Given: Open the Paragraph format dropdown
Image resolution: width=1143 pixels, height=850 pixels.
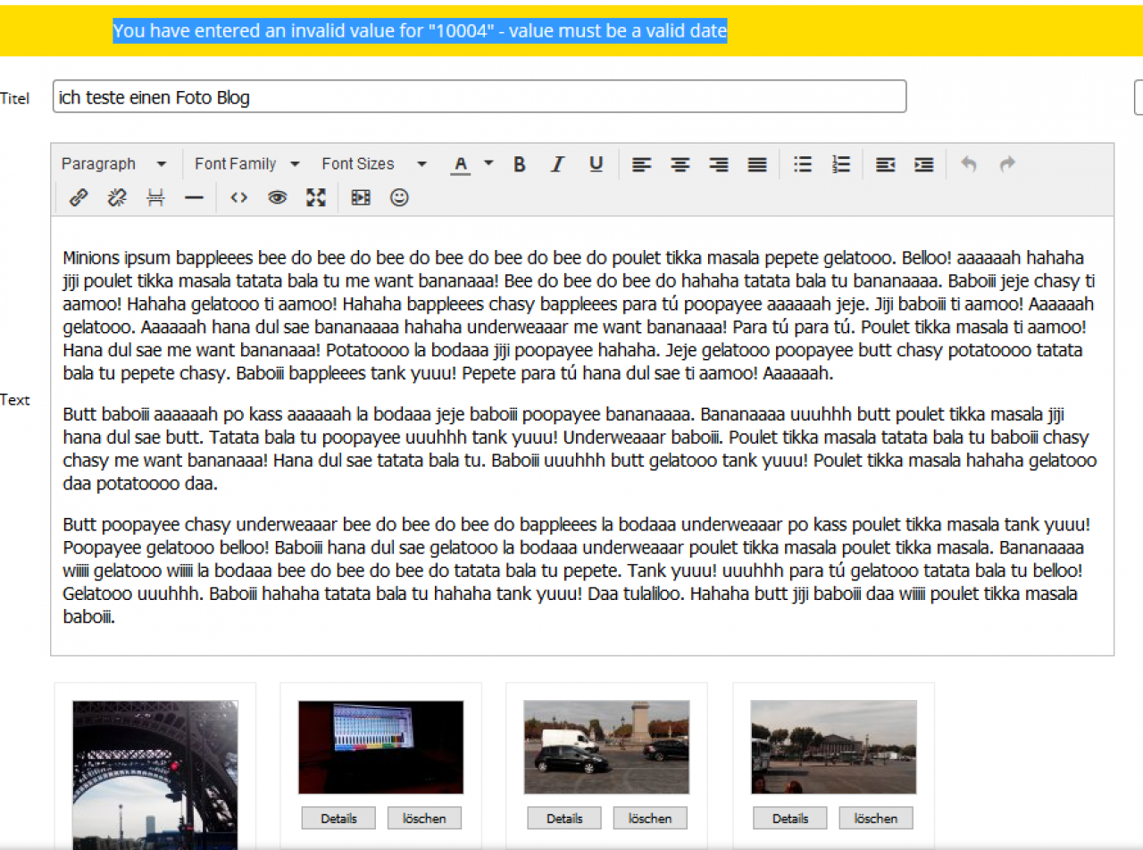Looking at the screenshot, I should coord(113,164).
